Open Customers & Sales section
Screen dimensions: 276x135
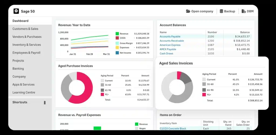tap(25, 29)
